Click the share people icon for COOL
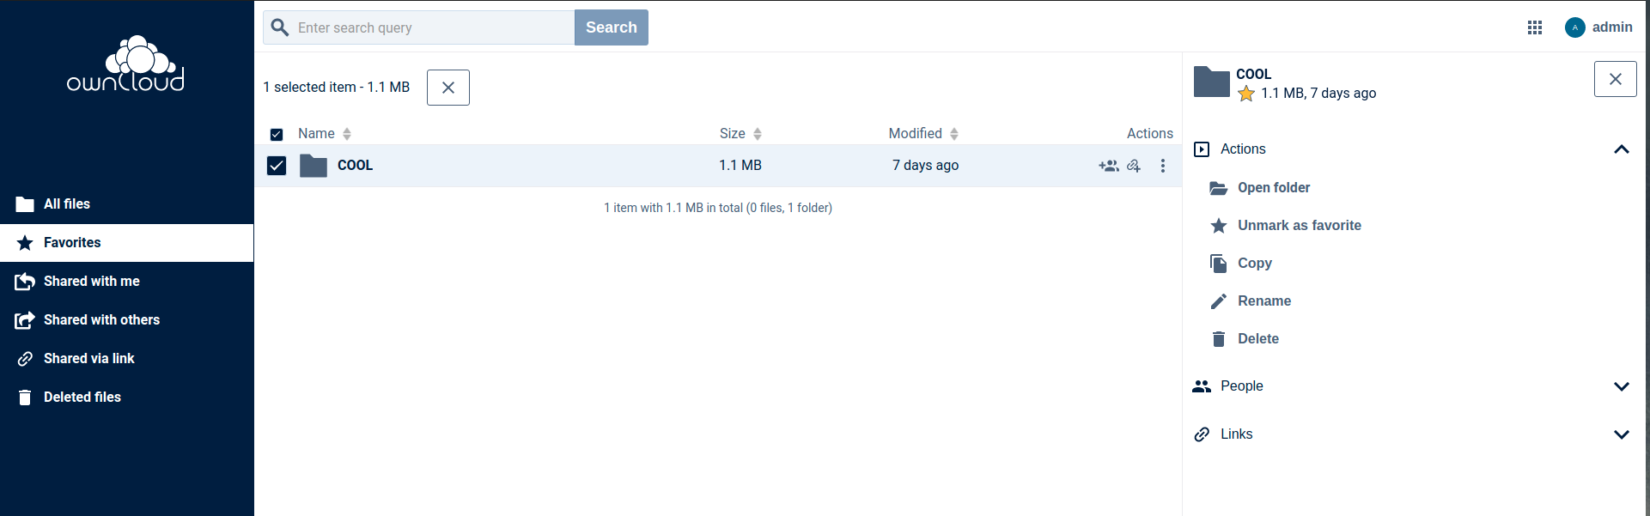The height and width of the screenshot is (516, 1650). [1109, 166]
